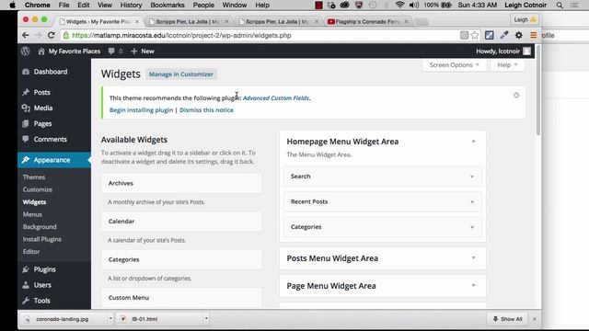Click Advanced Custom Fields link
The image size is (589, 331).
276,98
